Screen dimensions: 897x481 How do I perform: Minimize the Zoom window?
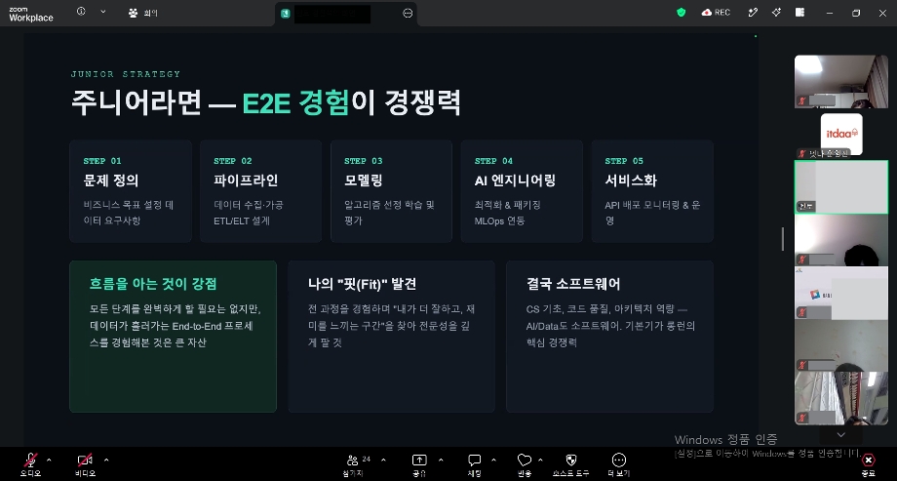(x=830, y=13)
